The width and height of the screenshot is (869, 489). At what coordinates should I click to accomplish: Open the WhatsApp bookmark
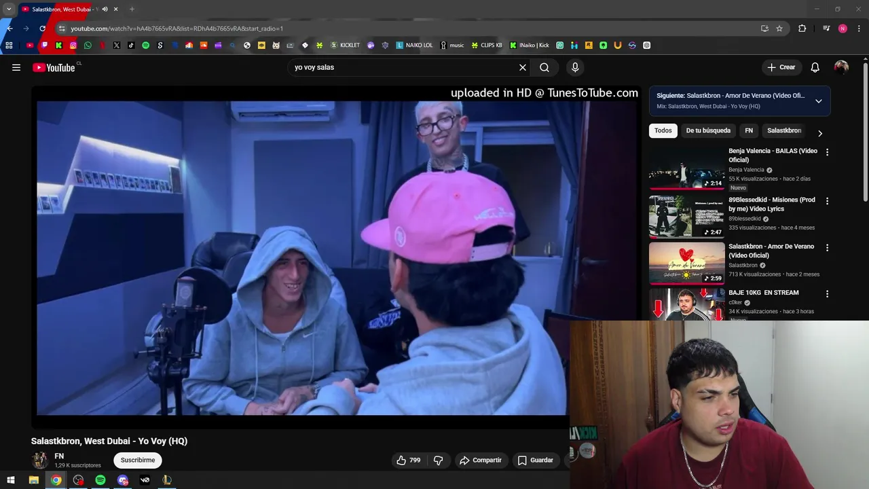[x=88, y=46]
